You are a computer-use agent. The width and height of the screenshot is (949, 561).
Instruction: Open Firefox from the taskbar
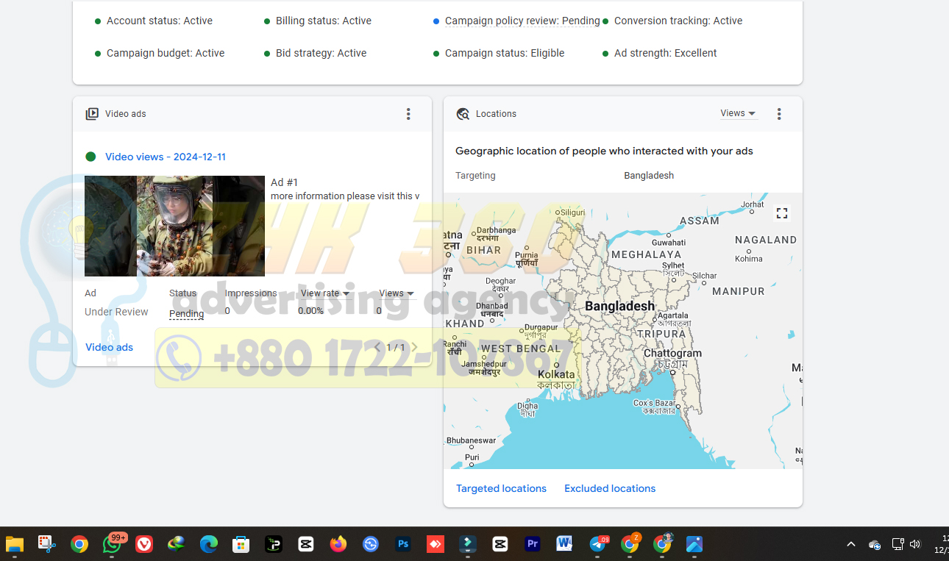[338, 544]
